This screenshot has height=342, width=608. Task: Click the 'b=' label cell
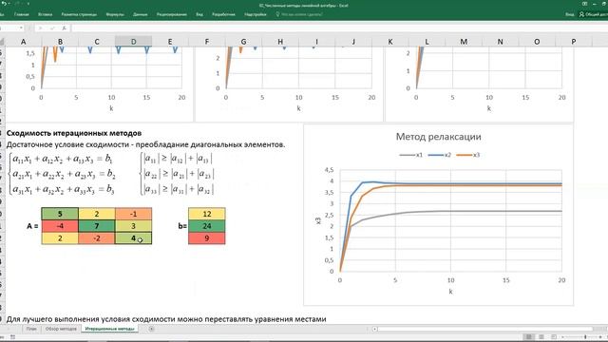click(x=182, y=226)
